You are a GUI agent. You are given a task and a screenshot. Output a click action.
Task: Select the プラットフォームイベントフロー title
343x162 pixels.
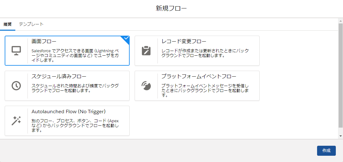pyautogui.click(x=199, y=76)
